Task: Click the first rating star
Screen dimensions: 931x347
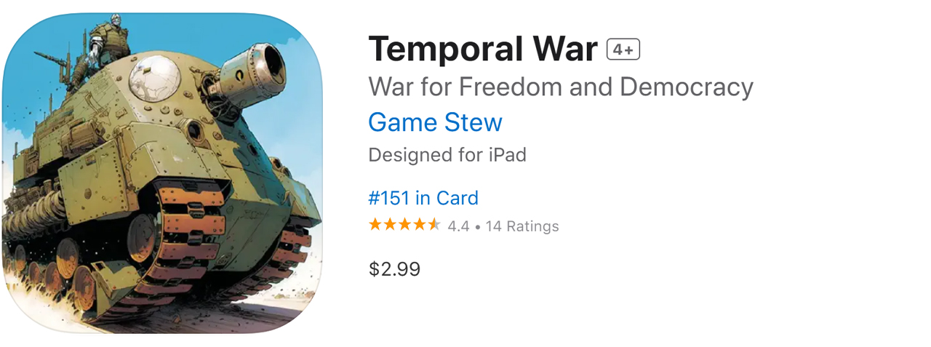Action: (x=375, y=225)
